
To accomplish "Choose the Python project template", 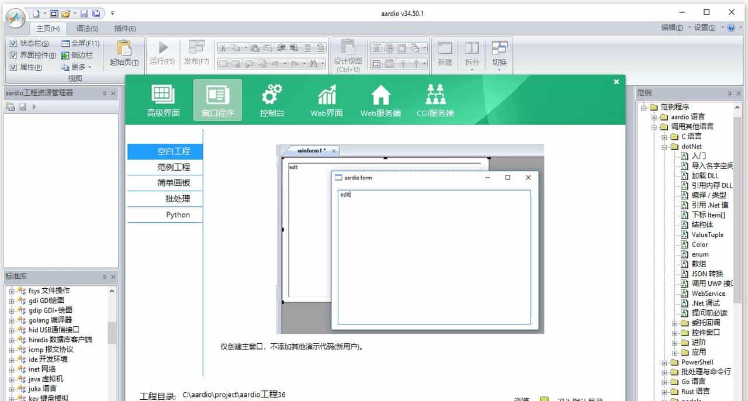I will tap(177, 215).
